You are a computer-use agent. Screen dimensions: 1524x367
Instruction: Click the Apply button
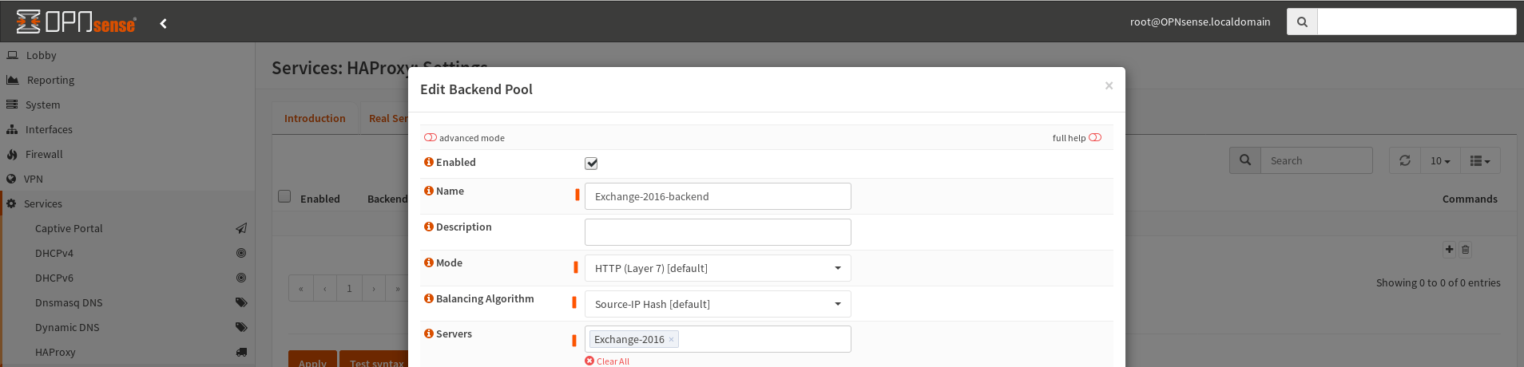pos(312,359)
